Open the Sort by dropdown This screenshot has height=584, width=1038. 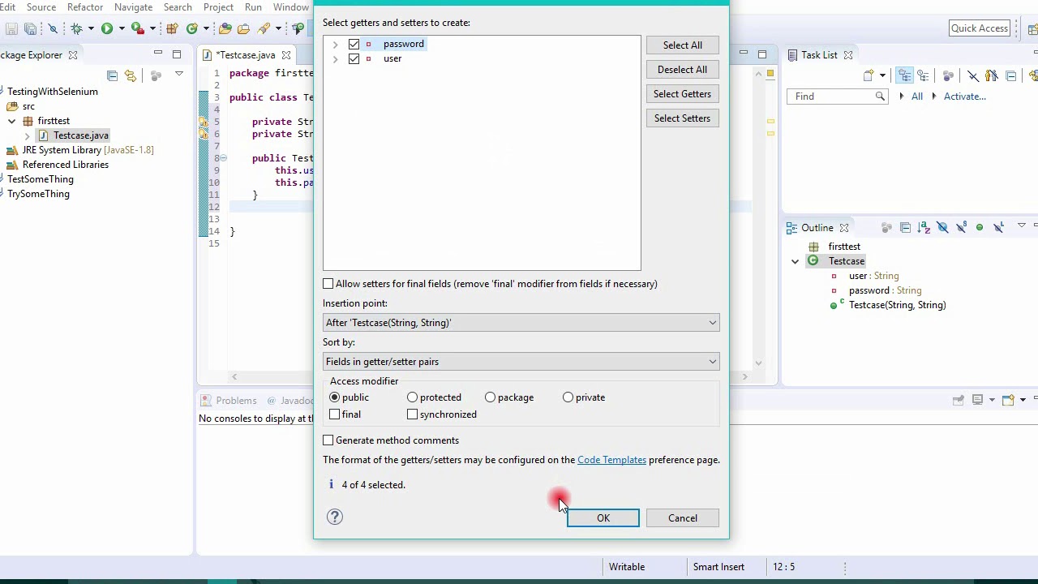coord(521,362)
